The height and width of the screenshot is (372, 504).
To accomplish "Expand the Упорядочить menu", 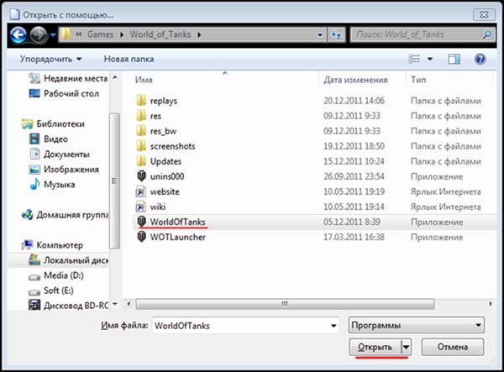I will tap(52, 60).
